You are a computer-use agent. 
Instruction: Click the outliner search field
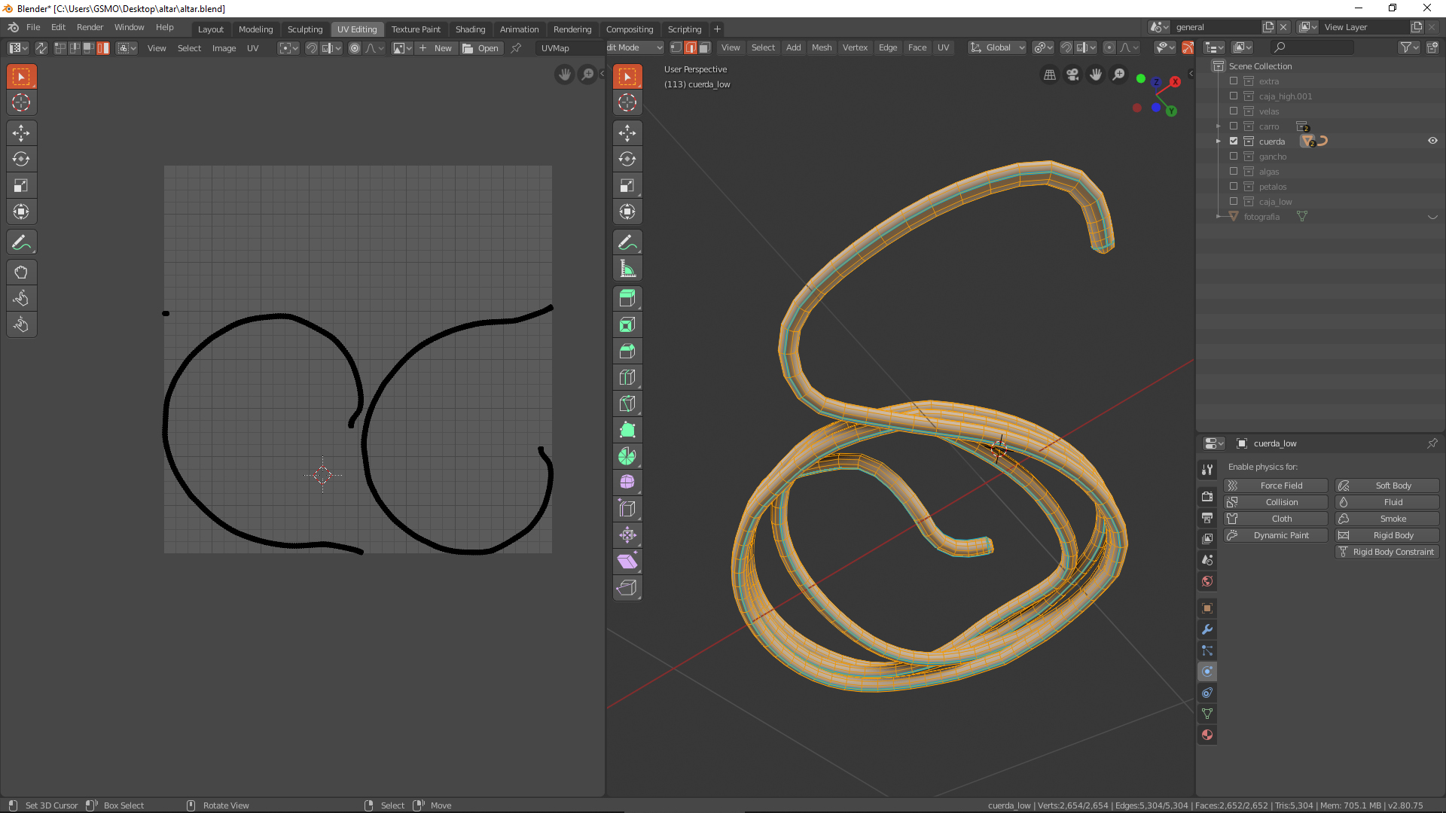coord(1312,47)
